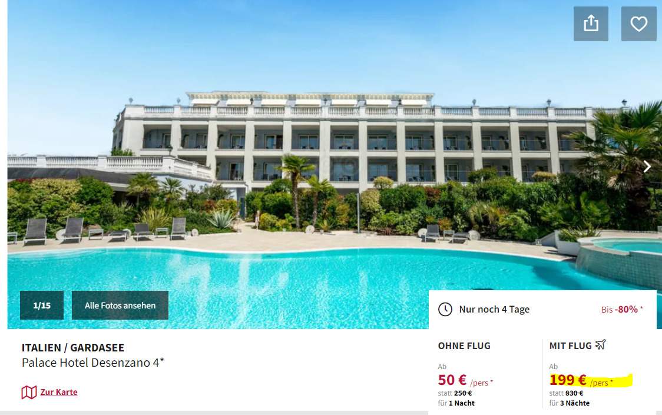
Task: Open 'Alle Fotos ansehen' gallery
Action: pyautogui.click(x=120, y=306)
